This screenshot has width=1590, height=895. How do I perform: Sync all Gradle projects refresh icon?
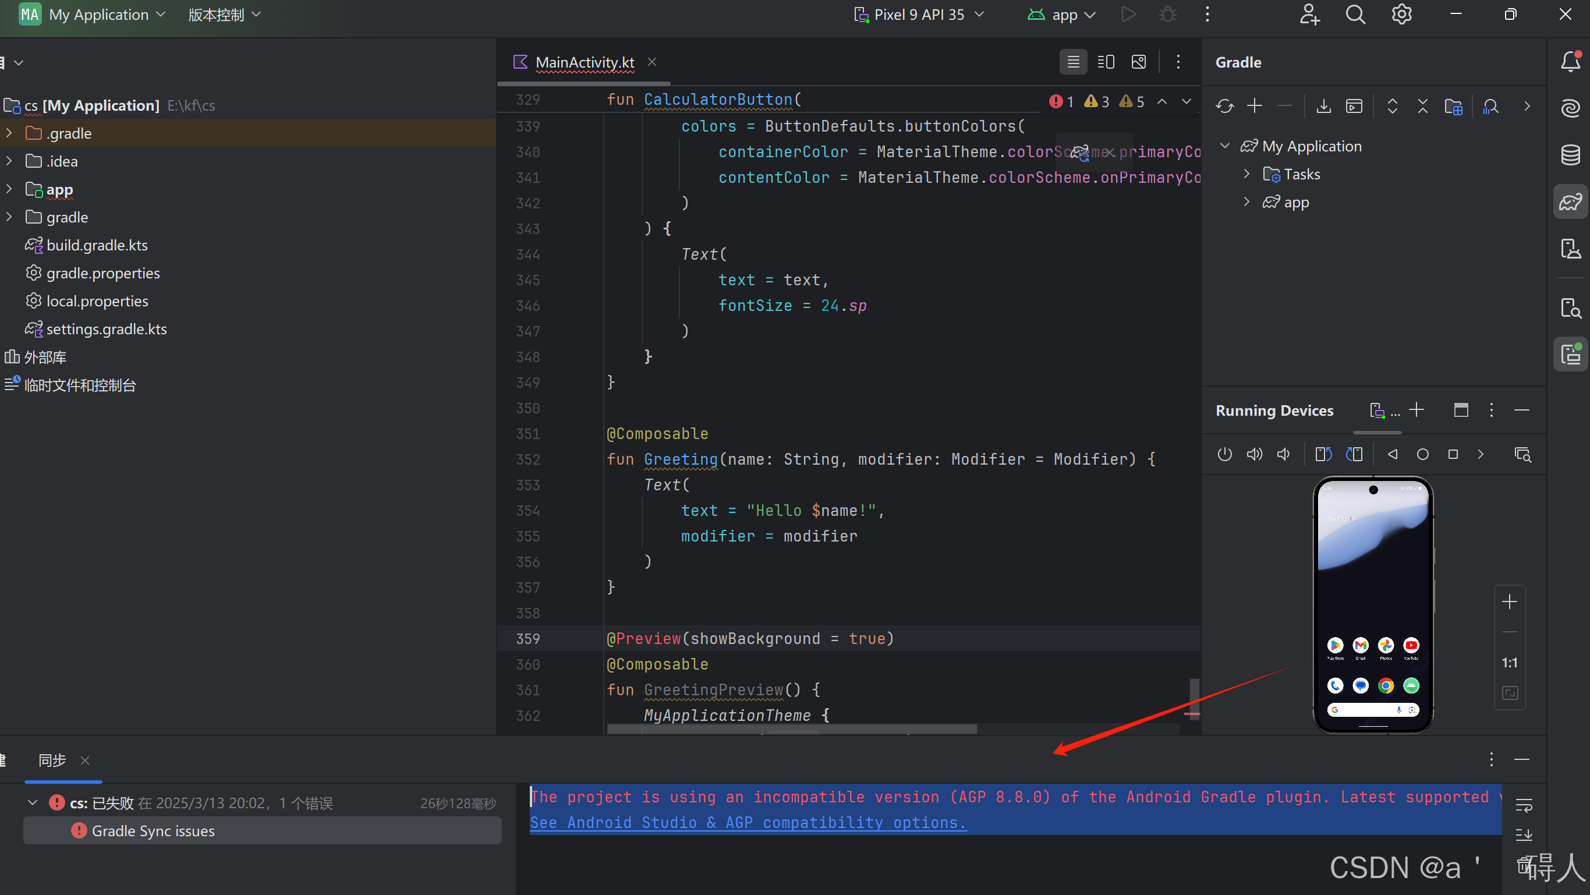(1224, 106)
